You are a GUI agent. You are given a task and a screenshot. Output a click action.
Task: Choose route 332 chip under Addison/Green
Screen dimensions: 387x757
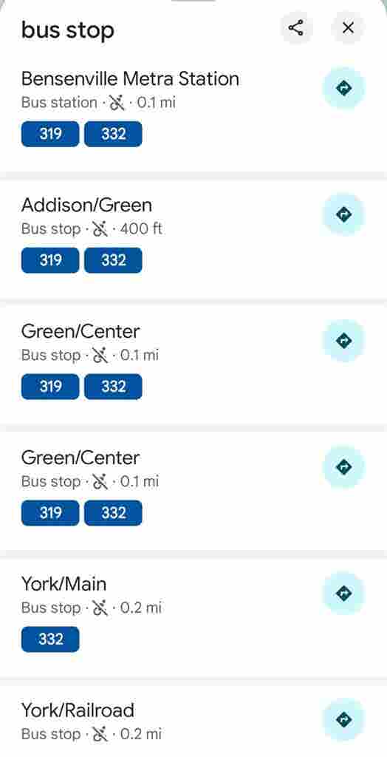114,260
